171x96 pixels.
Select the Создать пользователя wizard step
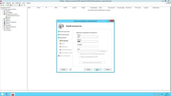click(64, 56)
